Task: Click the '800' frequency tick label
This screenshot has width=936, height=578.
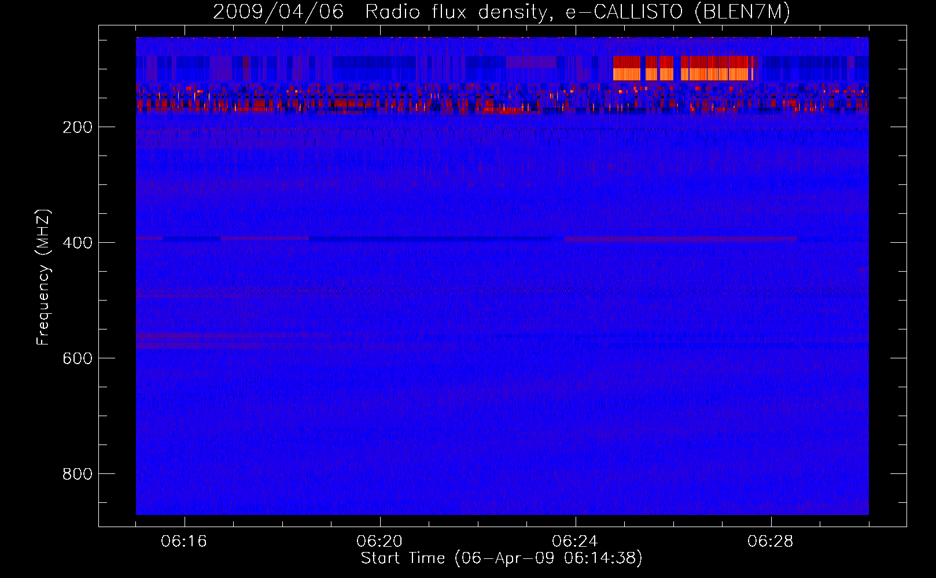Action: coord(78,474)
